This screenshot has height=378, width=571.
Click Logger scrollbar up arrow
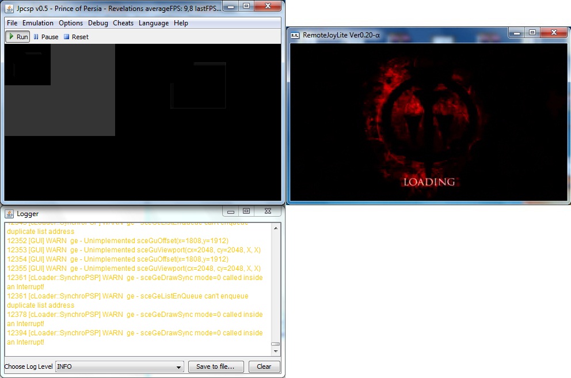276,229
